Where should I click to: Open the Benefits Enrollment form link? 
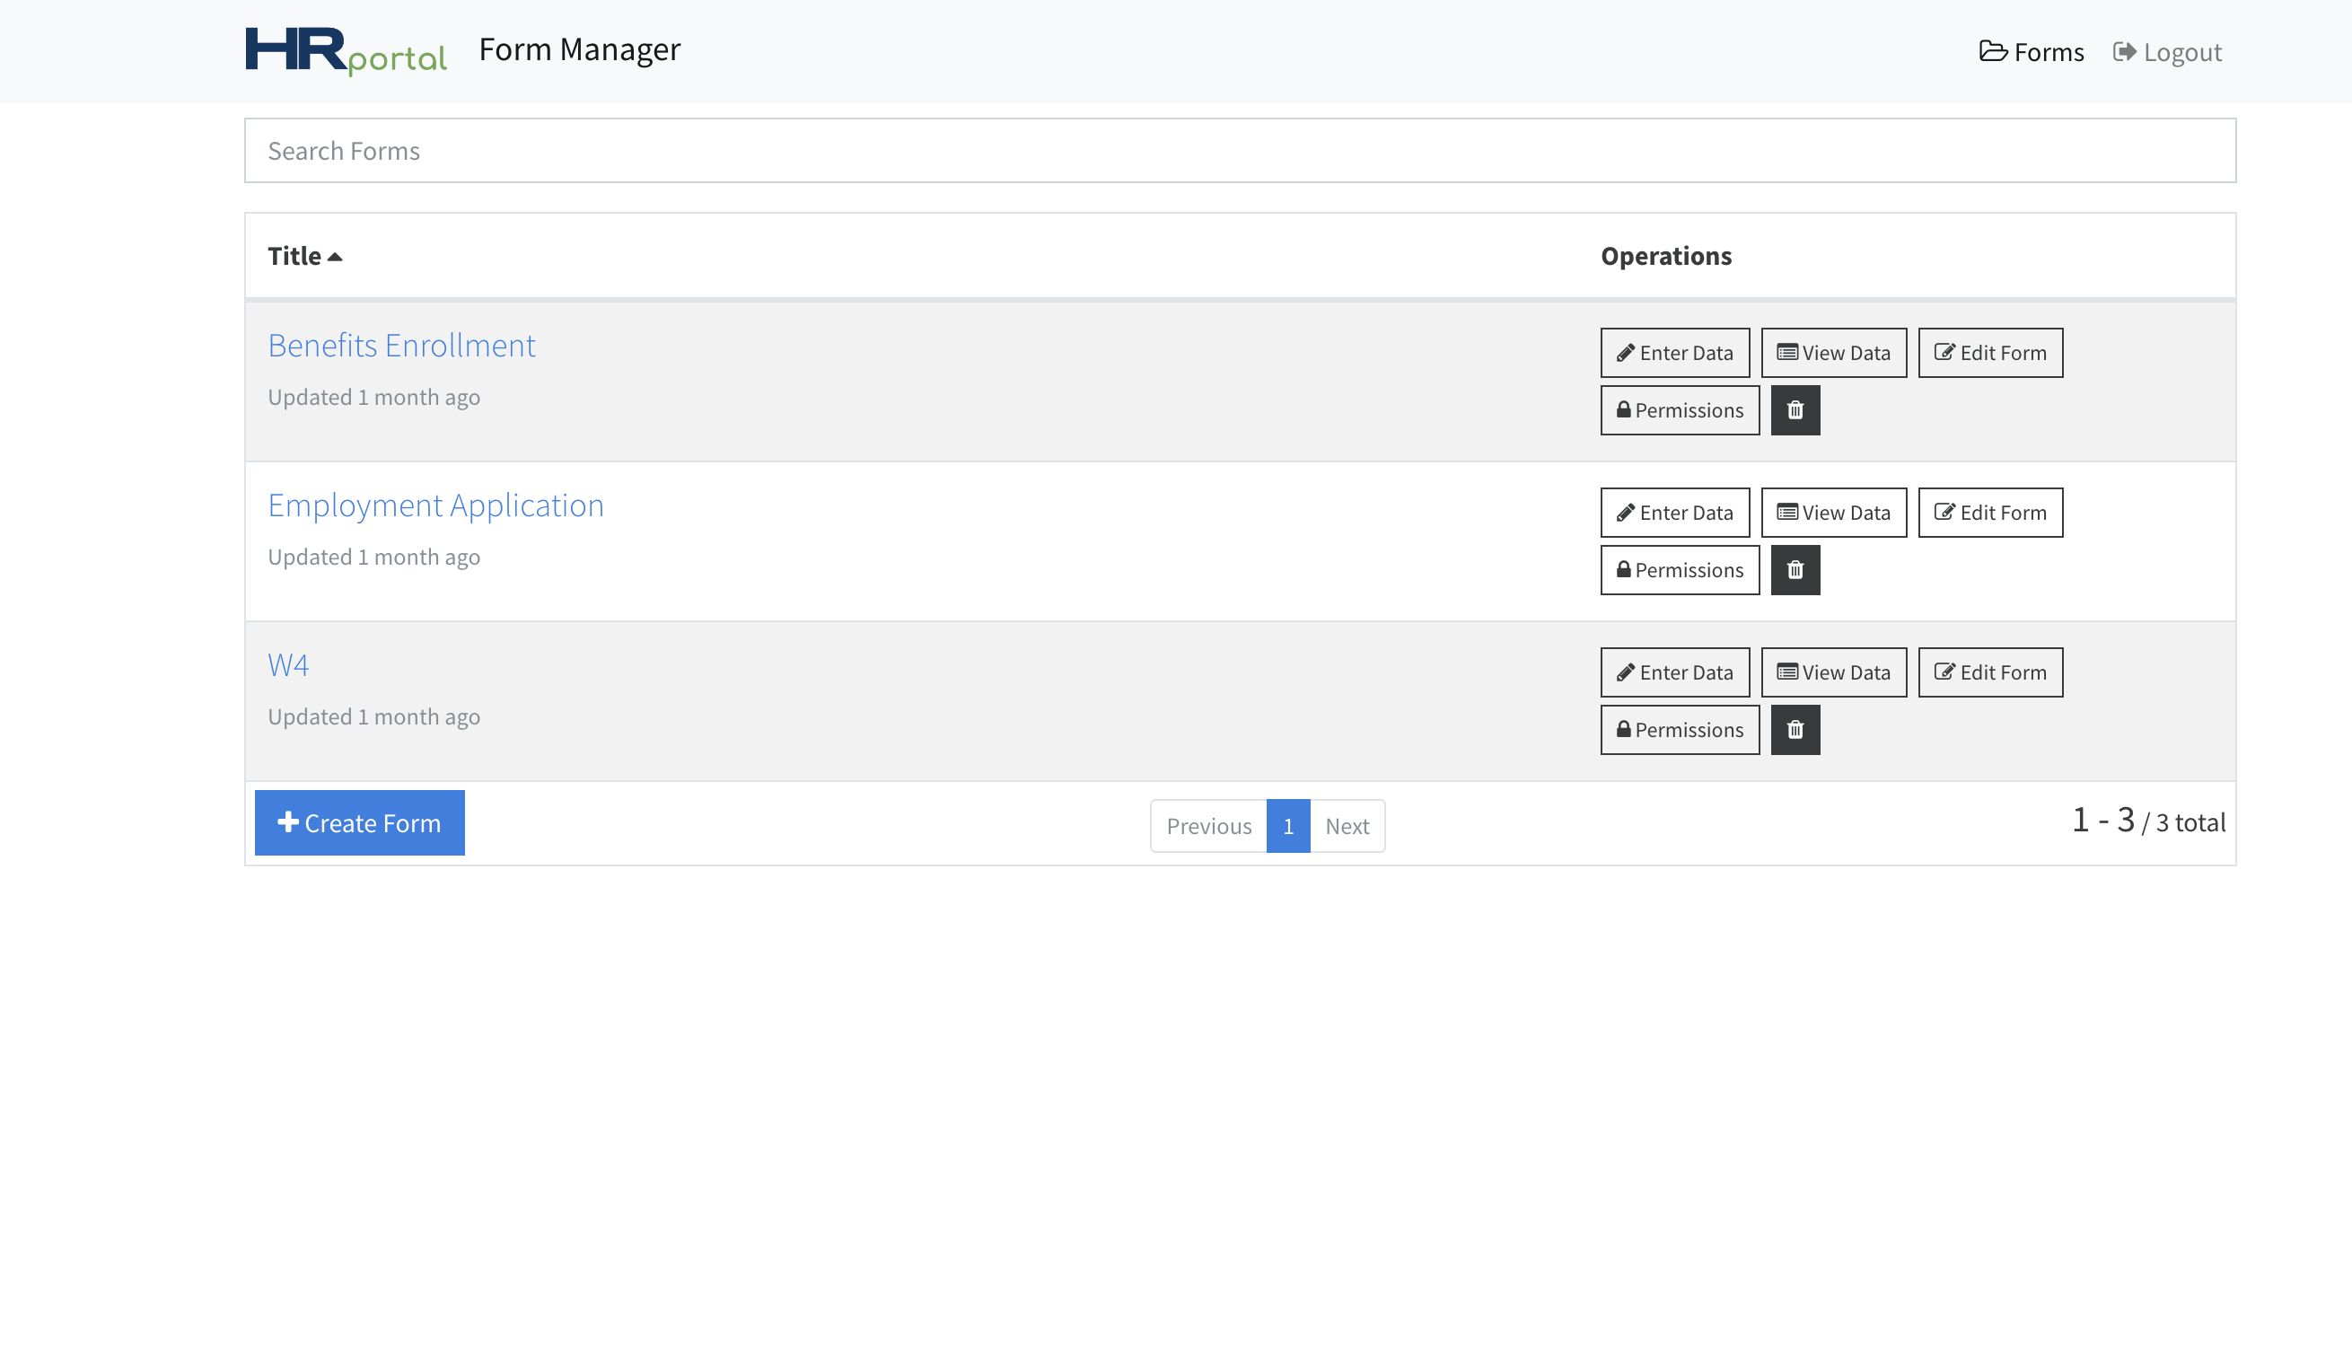[x=401, y=346]
